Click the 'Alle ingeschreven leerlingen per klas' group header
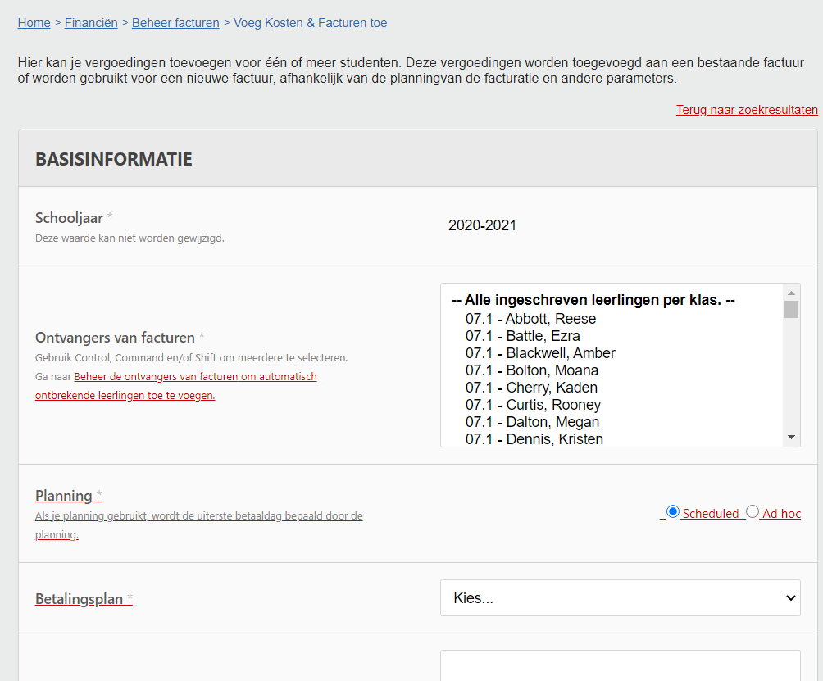The image size is (823, 681). point(593,300)
